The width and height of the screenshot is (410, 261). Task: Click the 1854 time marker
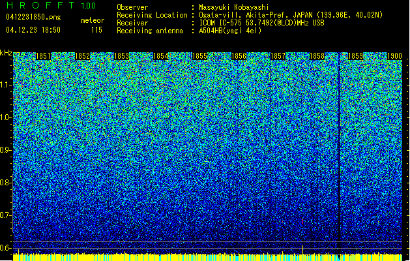pos(160,56)
